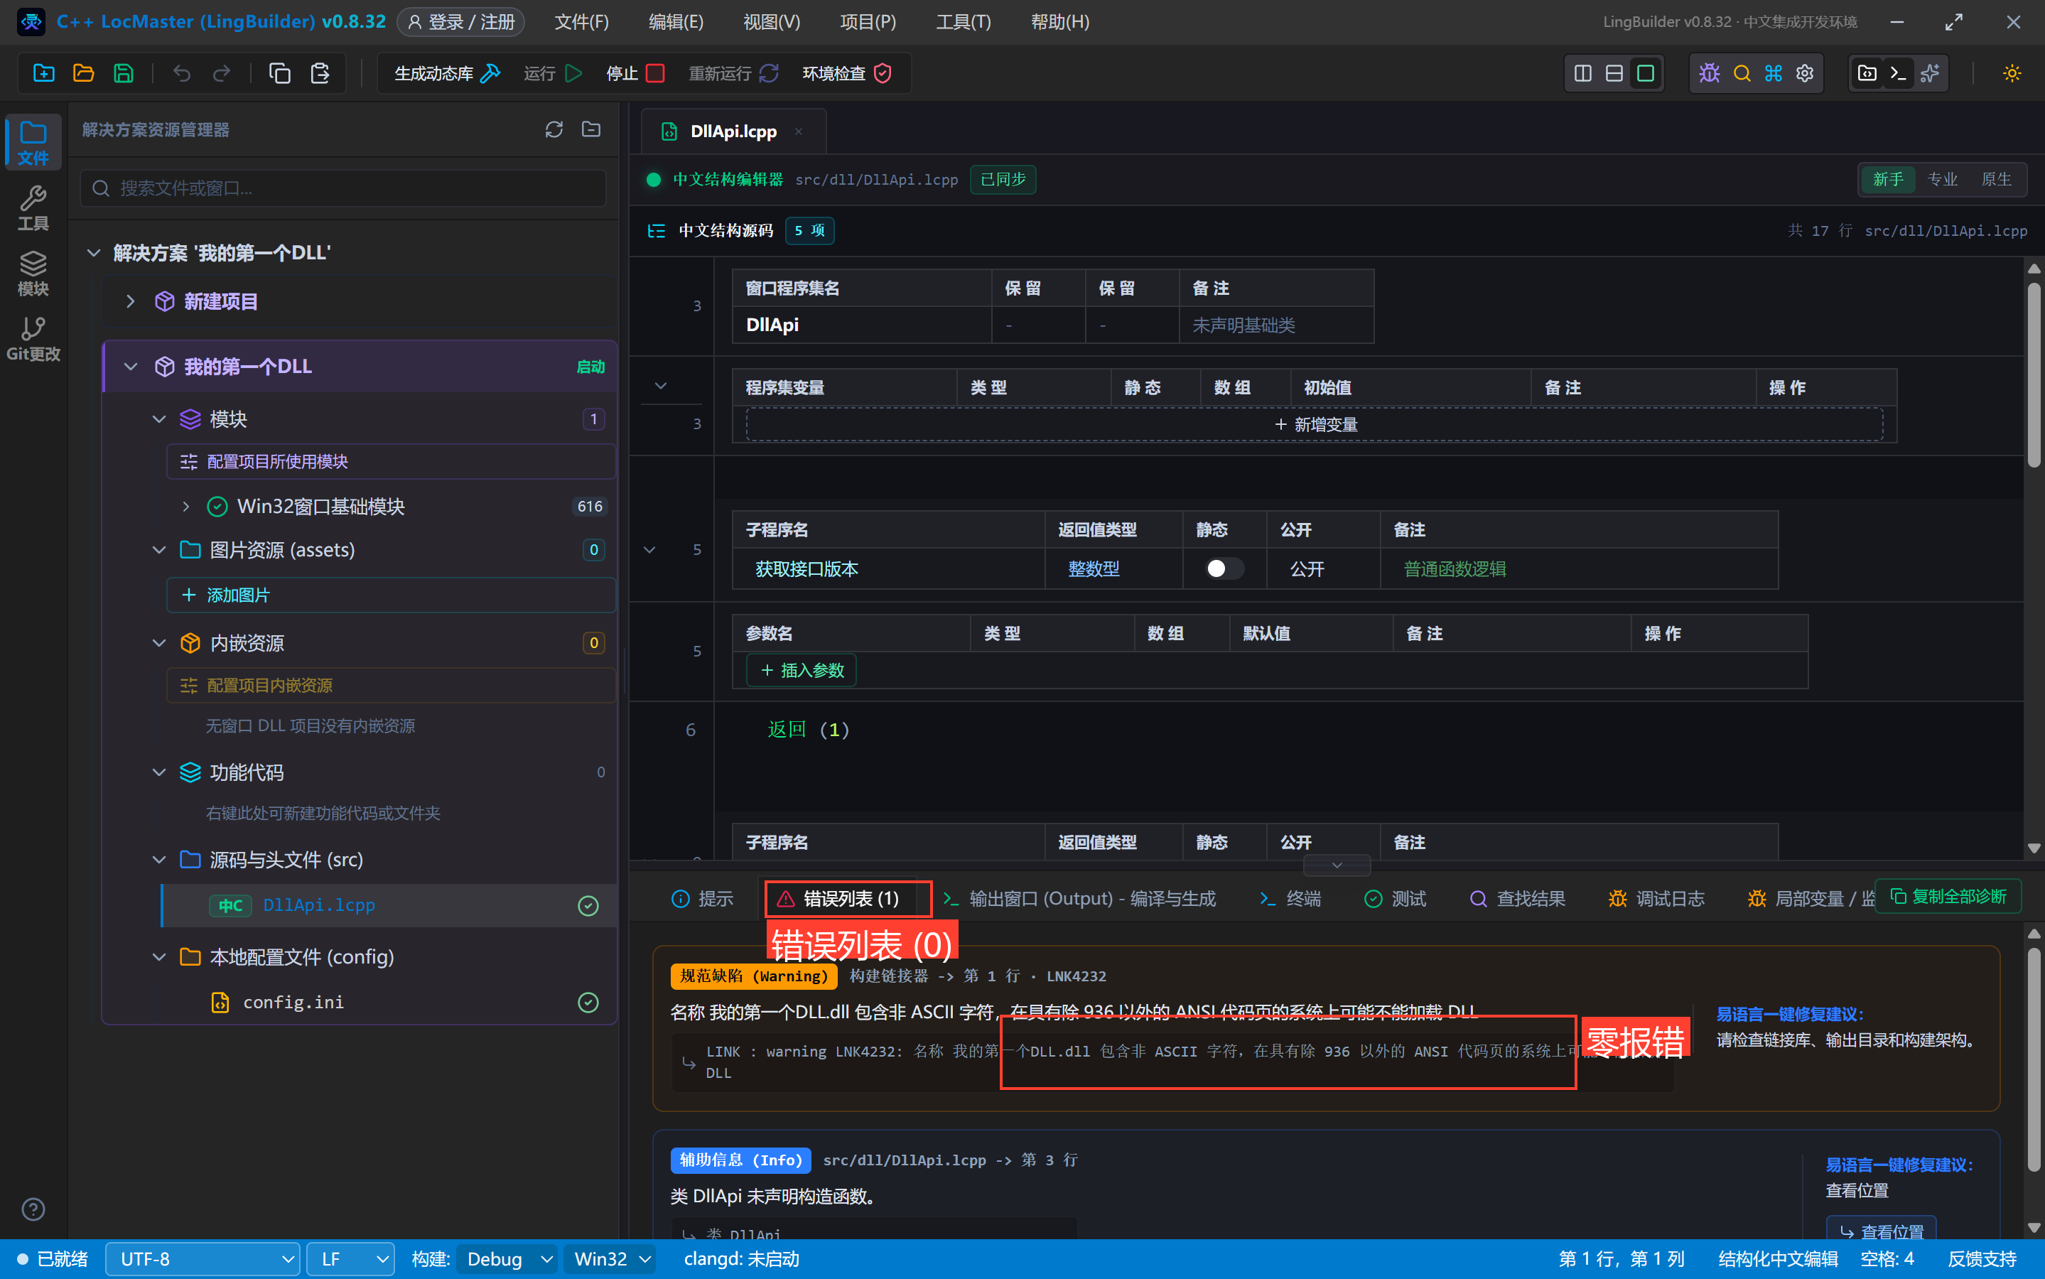Viewport: 2045px width, 1279px height.
Task: Switch editor mode to 原生
Action: (1996, 179)
